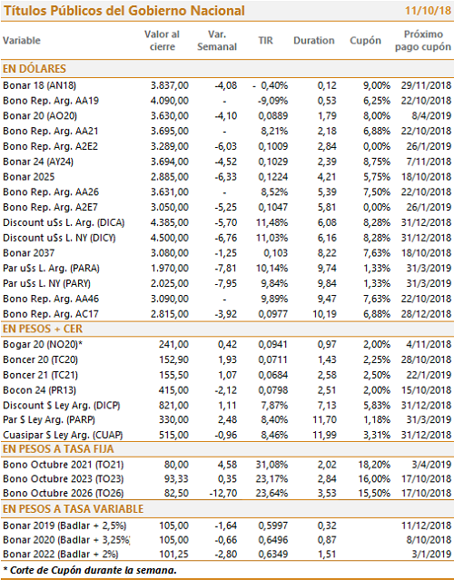The height and width of the screenshot is (580, 454).
Task: Select the 11/10/18 date in header
Action: coord(428,10)
